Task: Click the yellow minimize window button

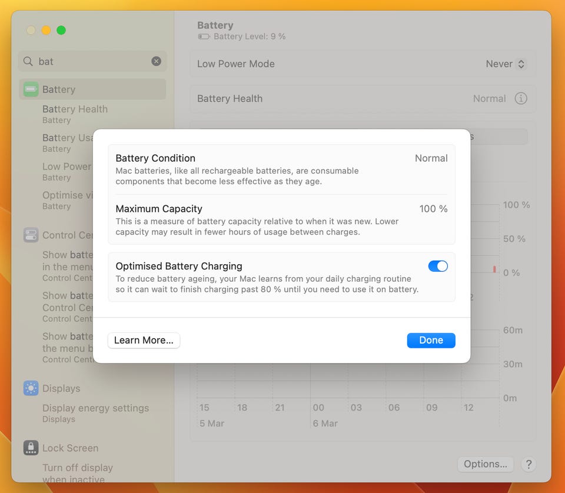Action: [46, 30]
